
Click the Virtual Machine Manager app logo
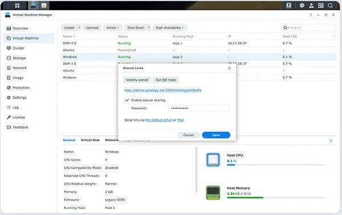[7, 15]
